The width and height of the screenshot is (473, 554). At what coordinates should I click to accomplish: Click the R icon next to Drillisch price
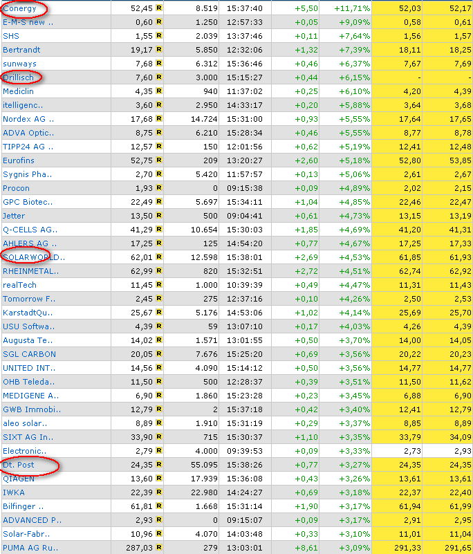tap(159, 77)
